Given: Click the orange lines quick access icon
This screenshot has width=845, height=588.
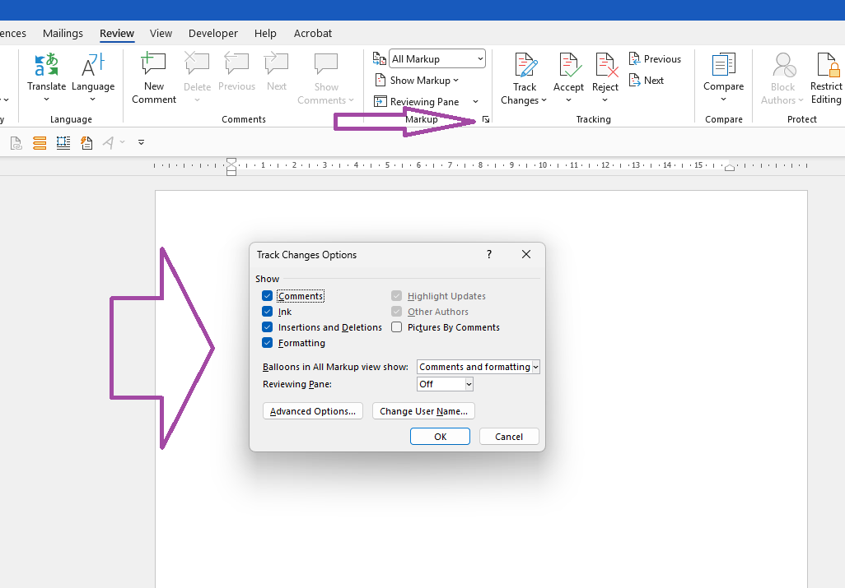Looking at the screenshot, I should [40, 143].
